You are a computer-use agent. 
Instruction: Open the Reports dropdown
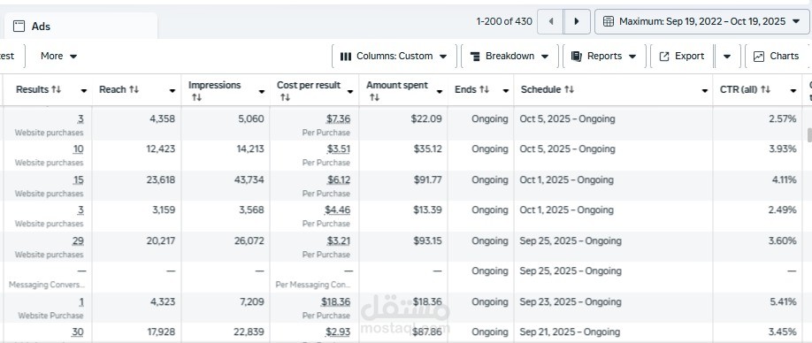[x=604, y=56]
